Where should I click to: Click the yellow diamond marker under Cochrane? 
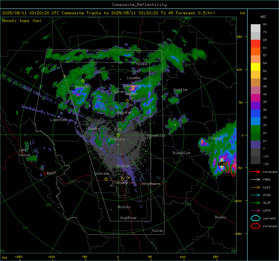106,179
